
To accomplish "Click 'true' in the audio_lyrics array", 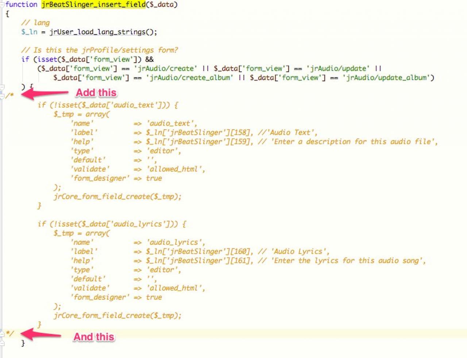I will [x=154, y=297].
